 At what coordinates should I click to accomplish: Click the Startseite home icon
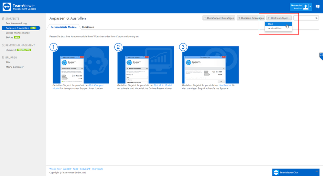click(3, 18)
